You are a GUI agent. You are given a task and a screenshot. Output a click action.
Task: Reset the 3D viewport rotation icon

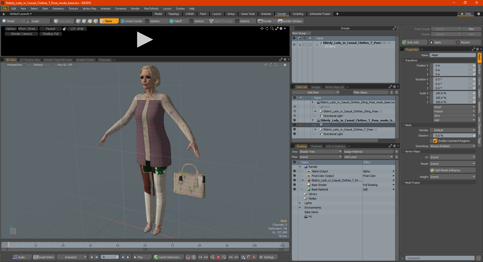coord(271,65)
